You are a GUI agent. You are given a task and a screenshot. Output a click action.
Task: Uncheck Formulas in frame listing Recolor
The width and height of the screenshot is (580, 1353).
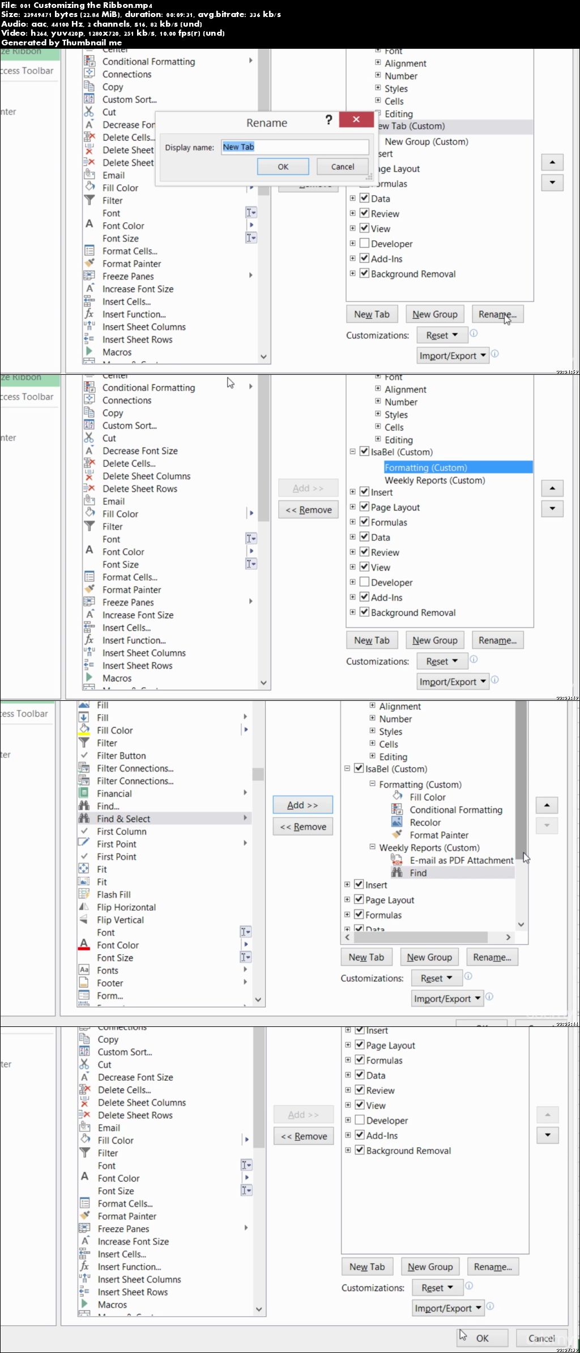pos(359,914)
